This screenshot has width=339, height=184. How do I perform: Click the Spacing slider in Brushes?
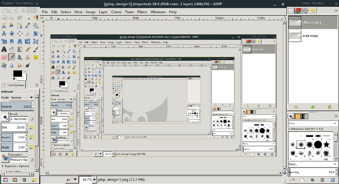311,172
